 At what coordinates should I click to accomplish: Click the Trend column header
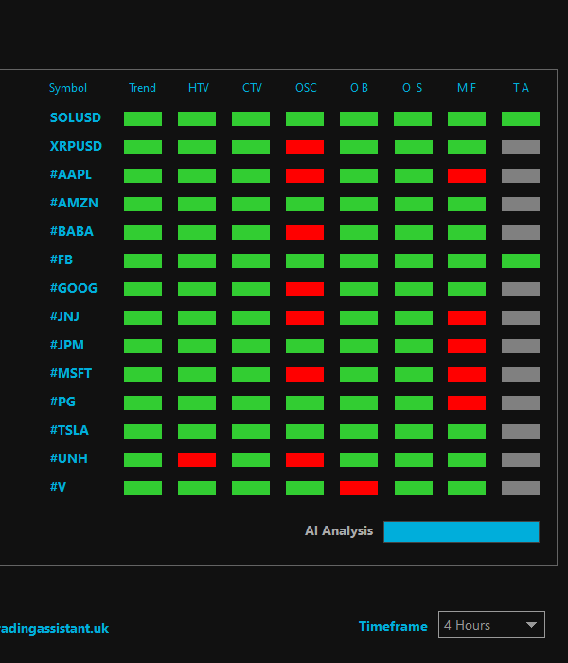tap(142, 88)
